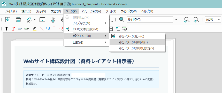This screenshot has height=93, width=222.
Task: Choose OCR(文字認識)(M)... from menu
Action: click(86, 29)
